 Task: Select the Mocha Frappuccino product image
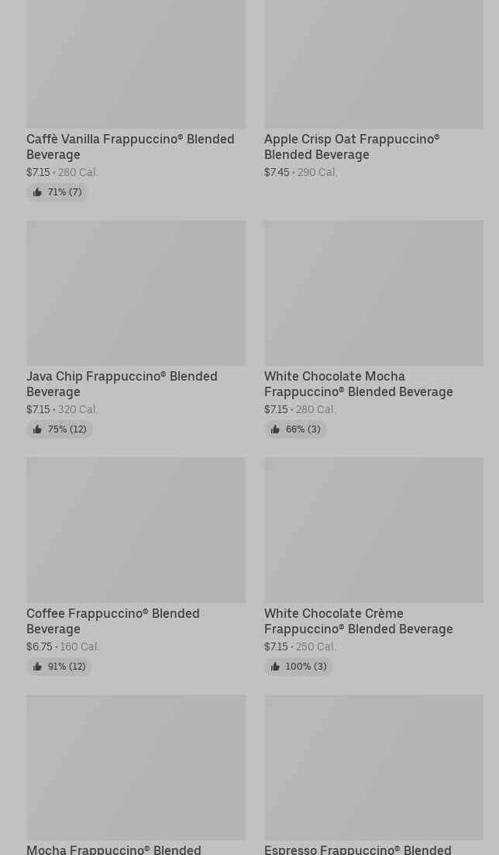click(x=136, y=767)
